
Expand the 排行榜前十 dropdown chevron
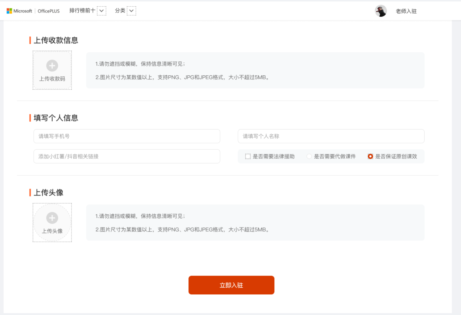(x=101, y=11)
